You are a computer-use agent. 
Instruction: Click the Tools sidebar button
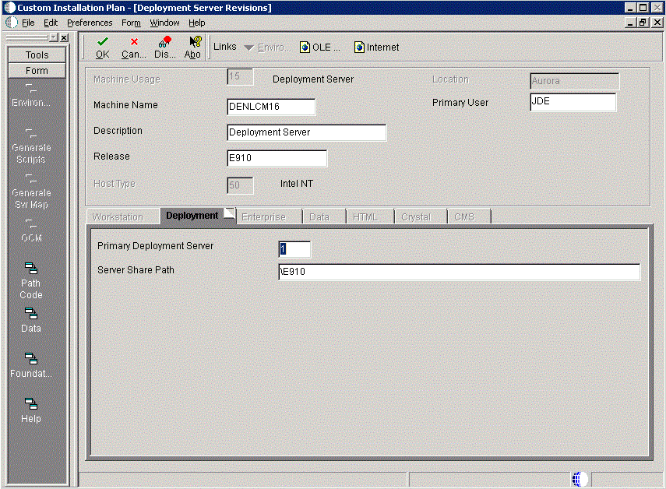coord(37,55)
